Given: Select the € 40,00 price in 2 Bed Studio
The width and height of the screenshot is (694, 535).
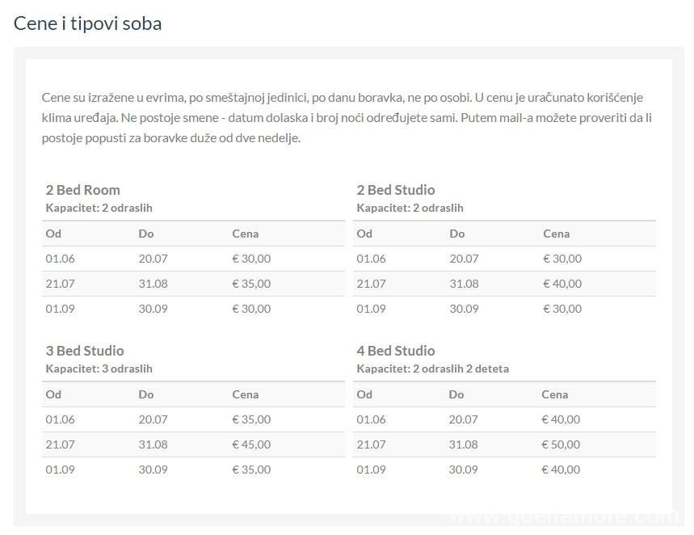Looking at the screenshot, I should coord(562,284).
